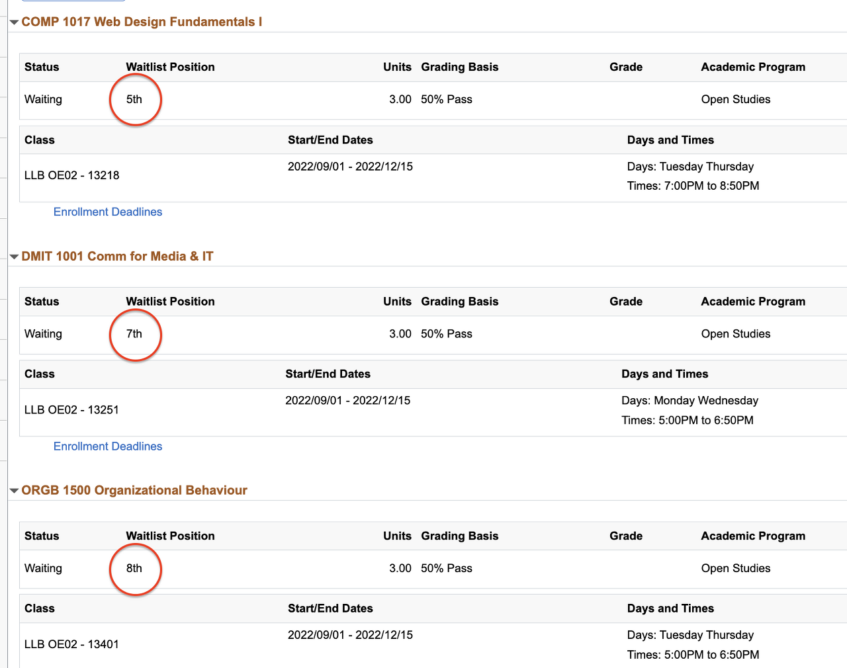The height and width of the screenshot is (668, 847).
Task: Open Enrollment Deadlines under COMP 1017
Action: coord(108,212)
